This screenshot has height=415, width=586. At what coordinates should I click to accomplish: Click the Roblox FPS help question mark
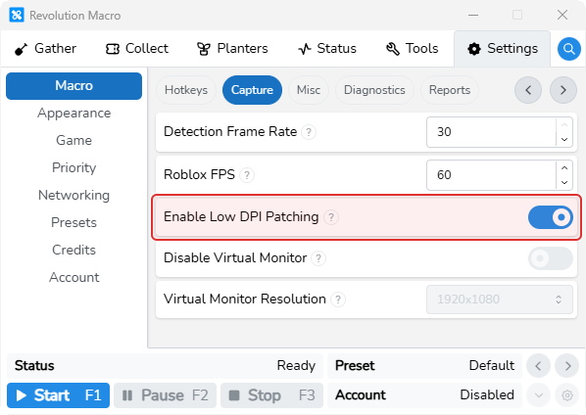tap(247, 174)
